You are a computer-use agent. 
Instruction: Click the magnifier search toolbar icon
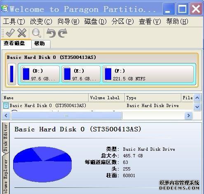pyautogui.click(x=36, y=33)
